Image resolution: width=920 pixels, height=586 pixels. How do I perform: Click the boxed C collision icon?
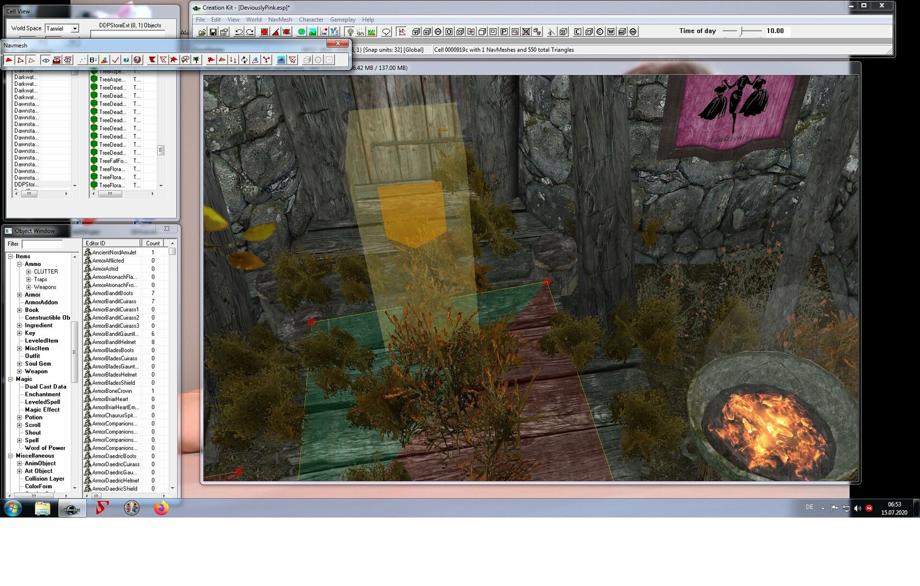(x=578, y=32)
